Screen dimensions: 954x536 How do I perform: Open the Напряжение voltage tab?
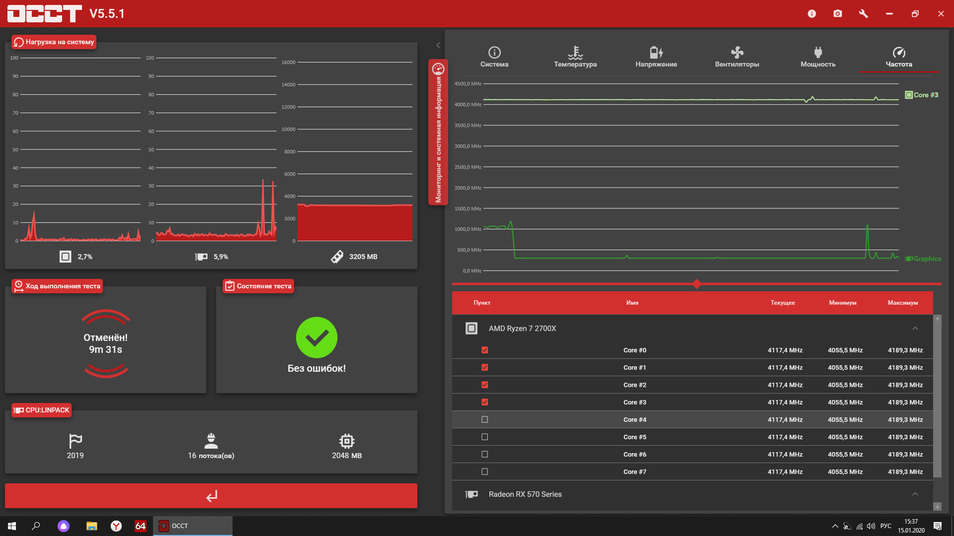(656, 57)
